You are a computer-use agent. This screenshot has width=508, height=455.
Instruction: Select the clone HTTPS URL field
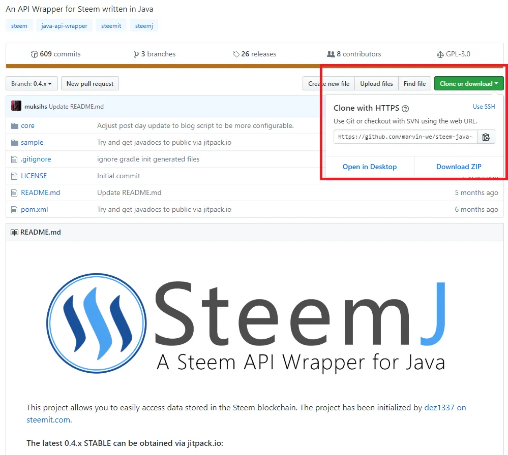click(405, 137)
